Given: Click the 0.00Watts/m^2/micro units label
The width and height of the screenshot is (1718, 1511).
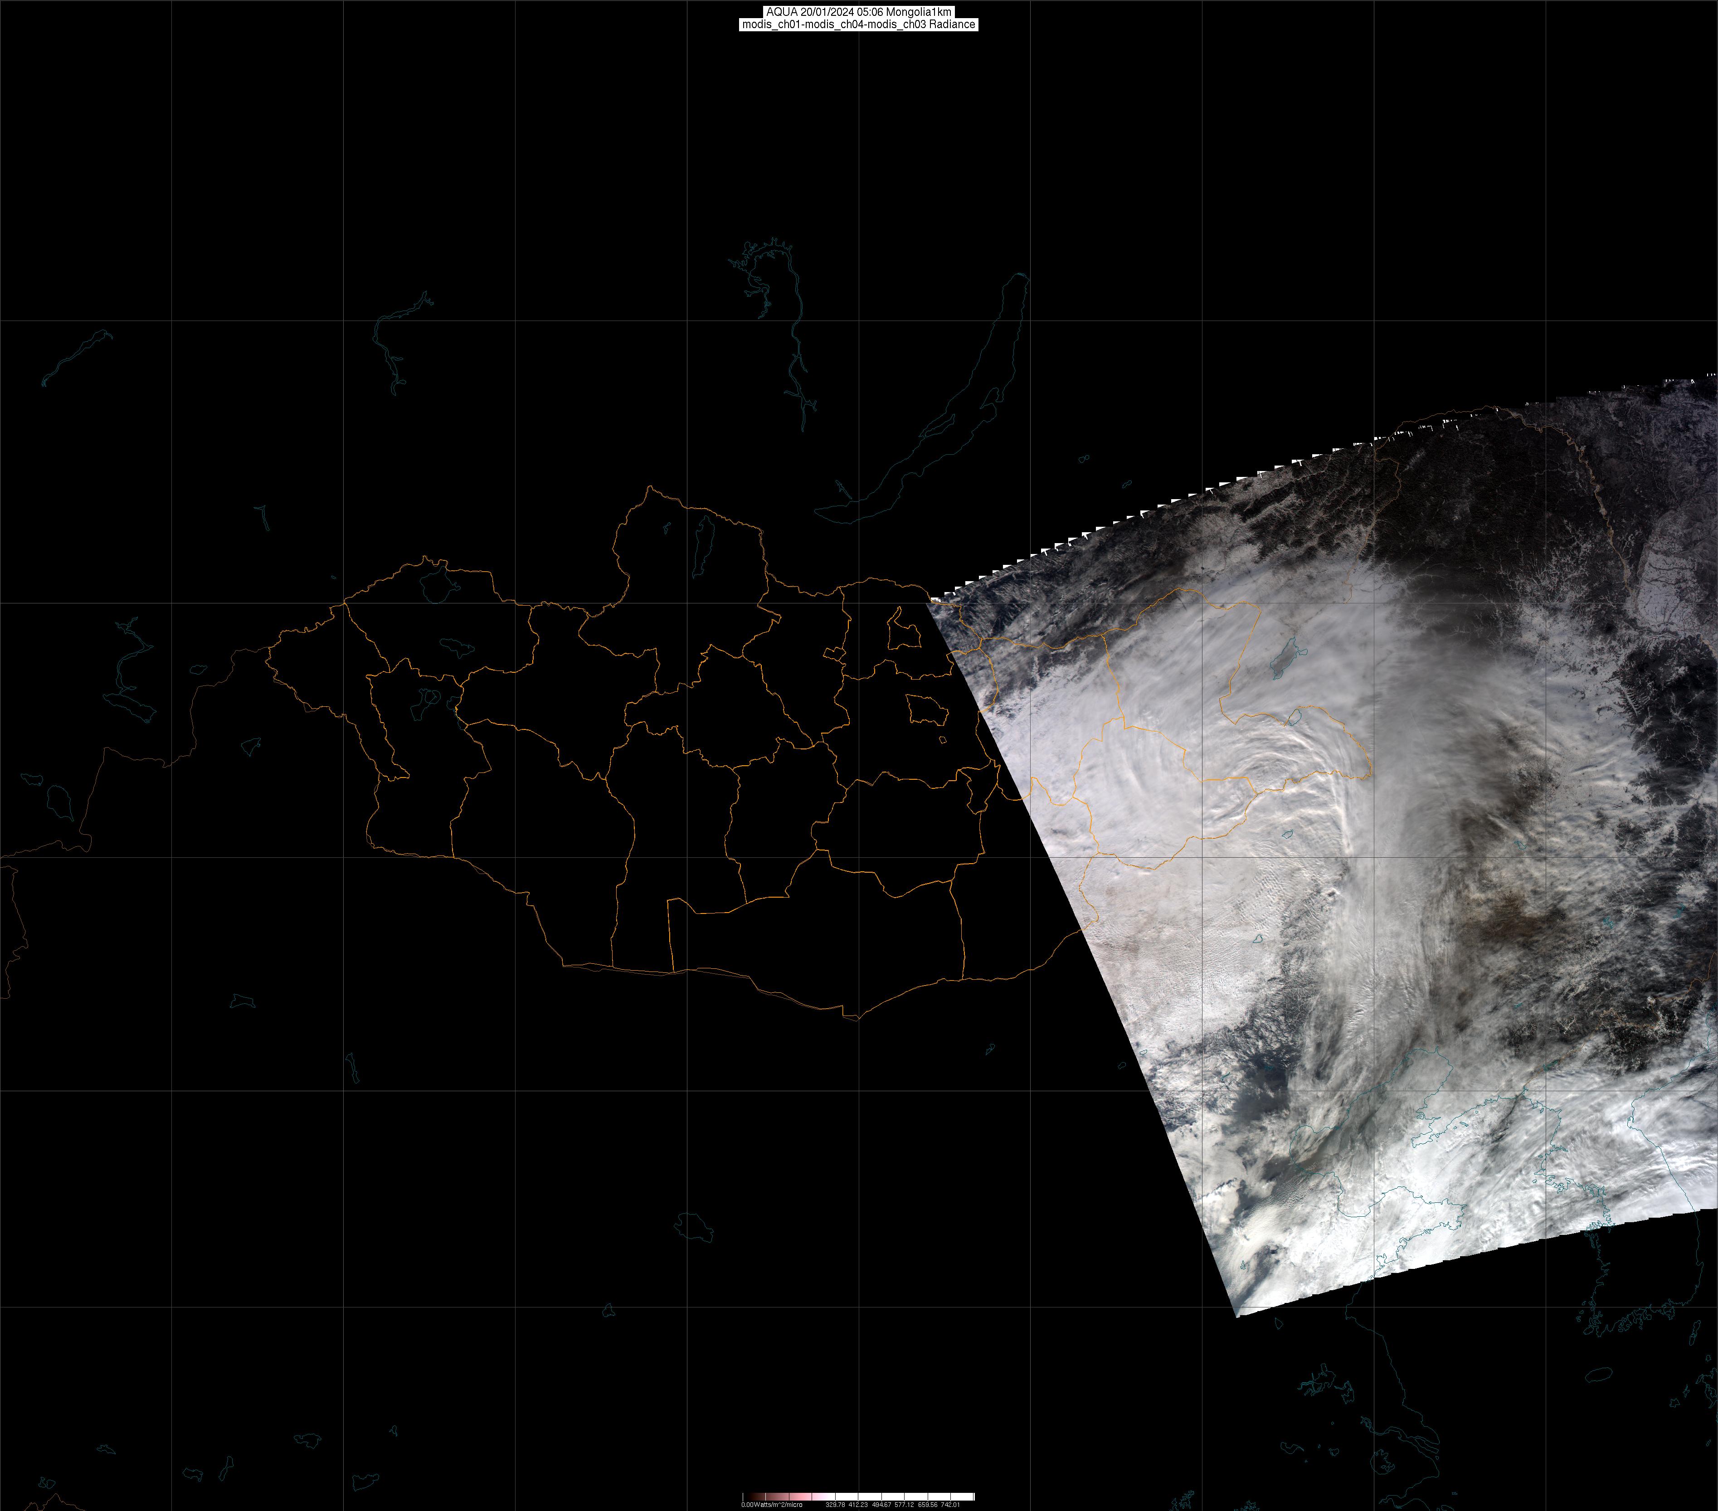Looking at the screenshot, I should [772, 1504].
